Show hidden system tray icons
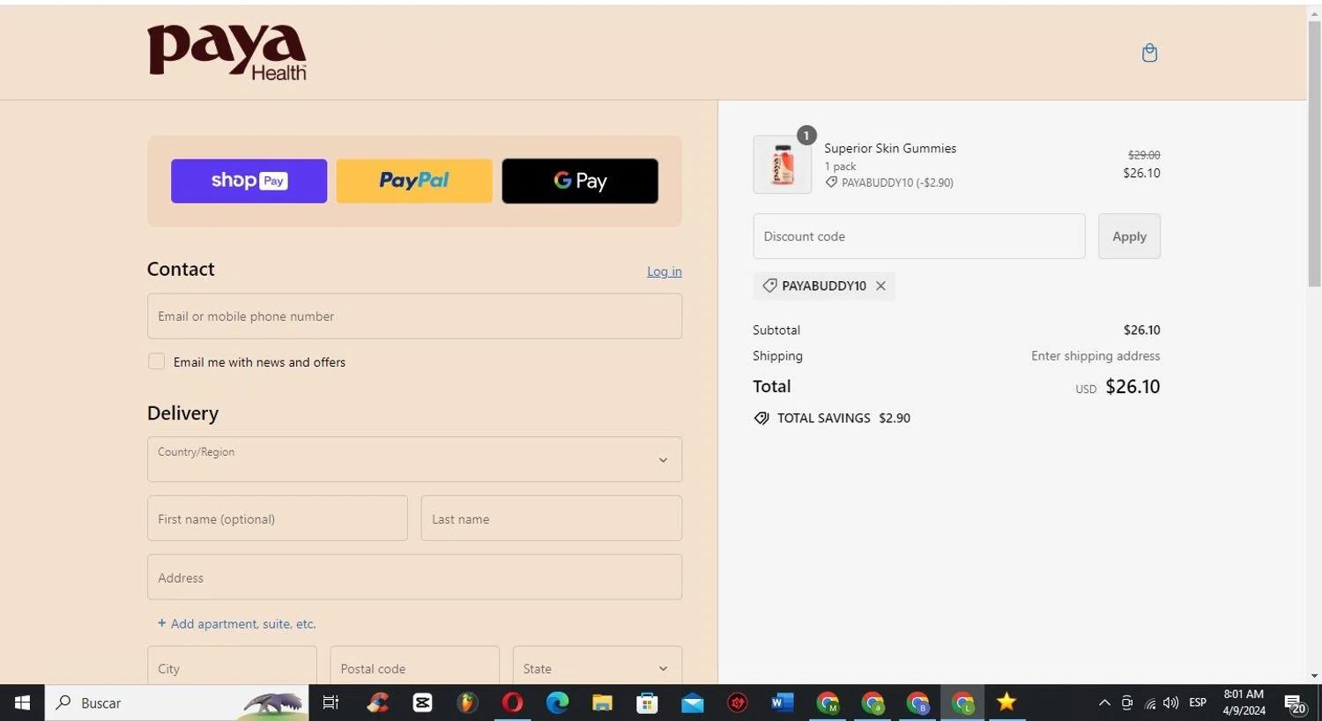The width and height of the screenshot is (1322, 721). click(1103, 702)
